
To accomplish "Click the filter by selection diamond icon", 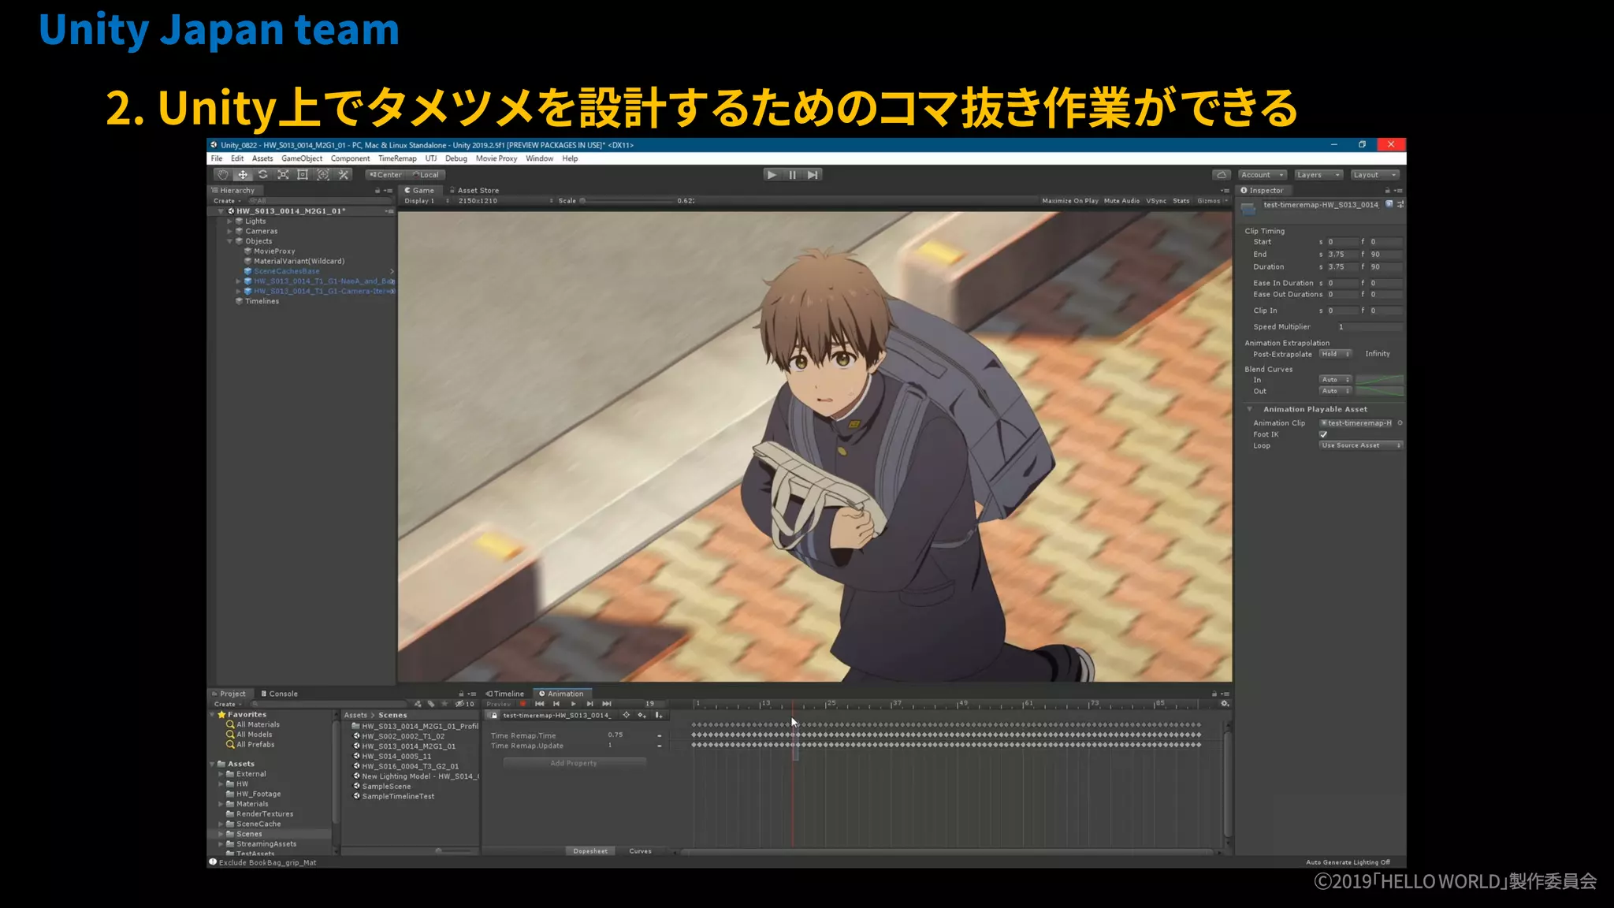I will click(627, 716).
